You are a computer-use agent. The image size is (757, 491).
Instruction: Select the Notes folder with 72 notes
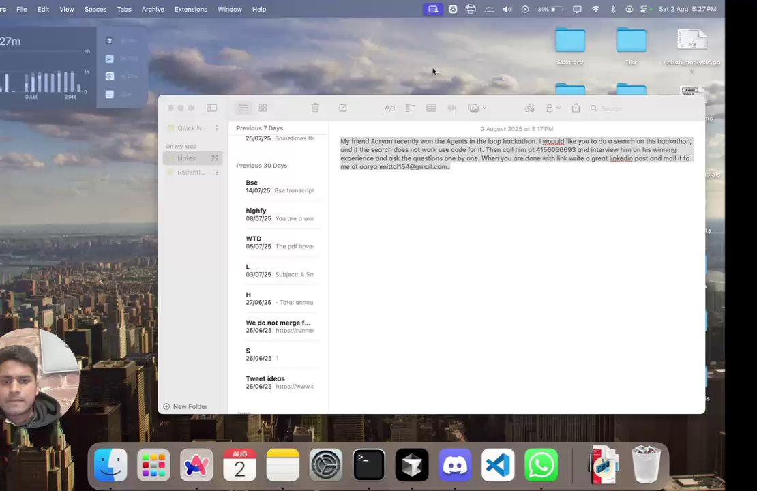click(192, 158)
